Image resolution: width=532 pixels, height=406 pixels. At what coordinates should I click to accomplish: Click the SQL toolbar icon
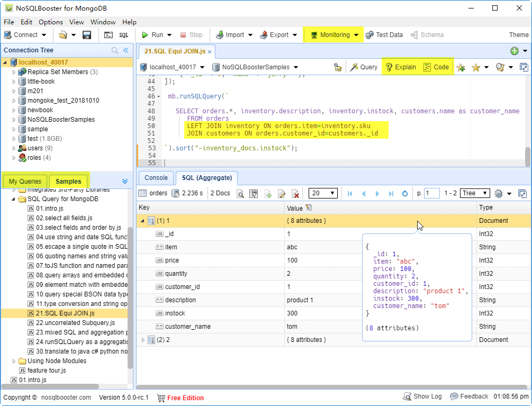pyautogui.click(x=123, y=35)
